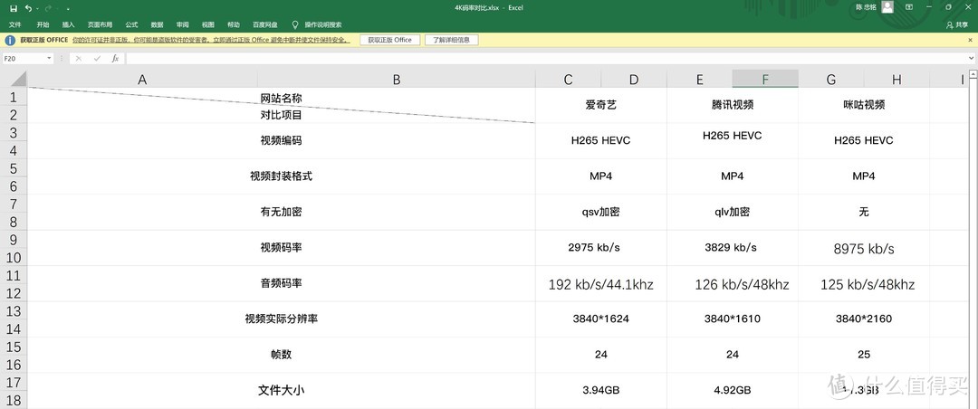The height and width of the screenshot is (409, 978).
Task: Select the 视频编码 label cell
Action: coord(282,140)
